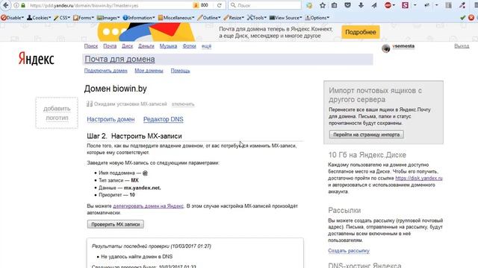Click the отключить link

point(183,104)
